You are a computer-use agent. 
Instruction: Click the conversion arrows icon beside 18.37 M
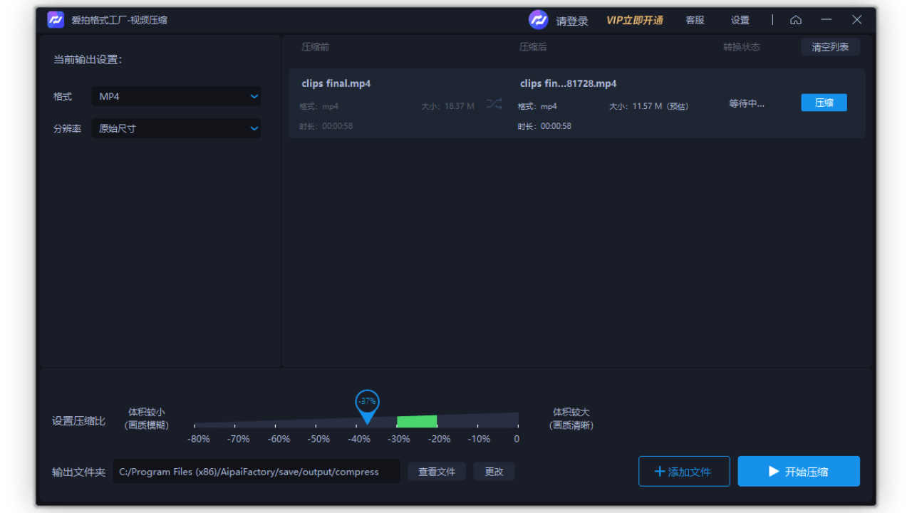pos(494,103)
